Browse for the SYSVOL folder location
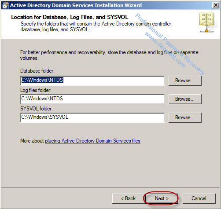Image resolution: width=221 pixels, height=209 pixels. point(185,117)
